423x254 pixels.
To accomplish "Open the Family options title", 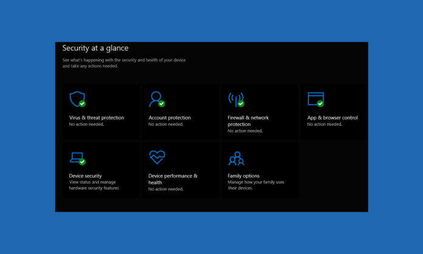I will click(244, 176).
